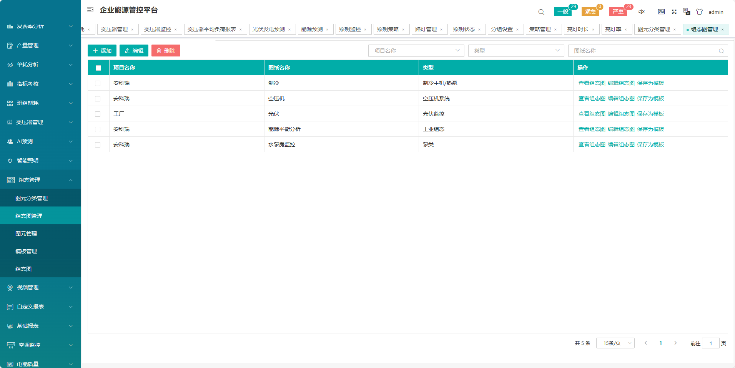Screen dimensions: 735x368
Task: Open the language translation icon
Action: pos(687,12)
